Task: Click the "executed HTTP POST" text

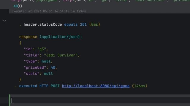Action: click(x=39, y=86)
